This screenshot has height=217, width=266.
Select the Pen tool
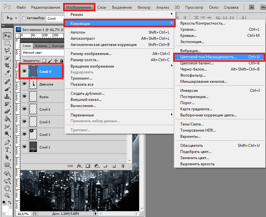(7, 142)
